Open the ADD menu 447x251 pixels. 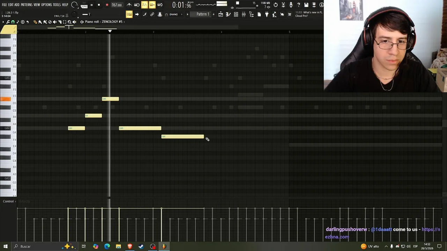click(x=17, y=5)
